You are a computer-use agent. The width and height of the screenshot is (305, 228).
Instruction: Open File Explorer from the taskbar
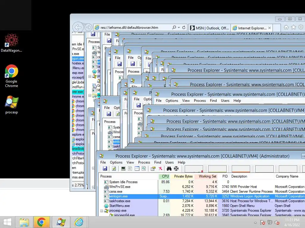[x=24, y=222]
